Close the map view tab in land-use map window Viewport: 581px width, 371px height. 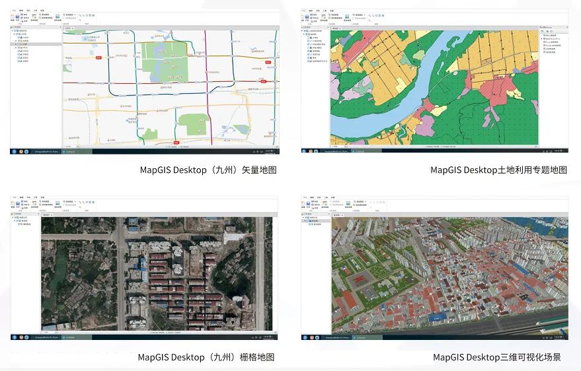click(340, 28)
